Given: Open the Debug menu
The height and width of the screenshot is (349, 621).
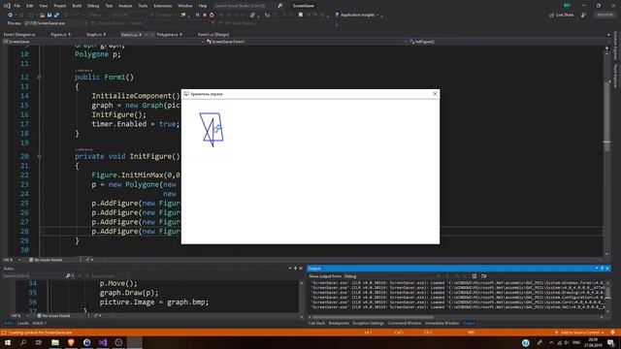Looking at the screenshot, I should (93, 6).
